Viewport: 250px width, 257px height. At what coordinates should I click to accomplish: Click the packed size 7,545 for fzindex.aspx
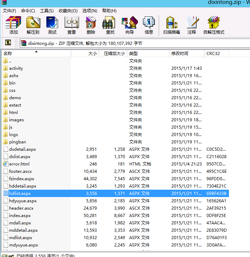coord(119,179)
